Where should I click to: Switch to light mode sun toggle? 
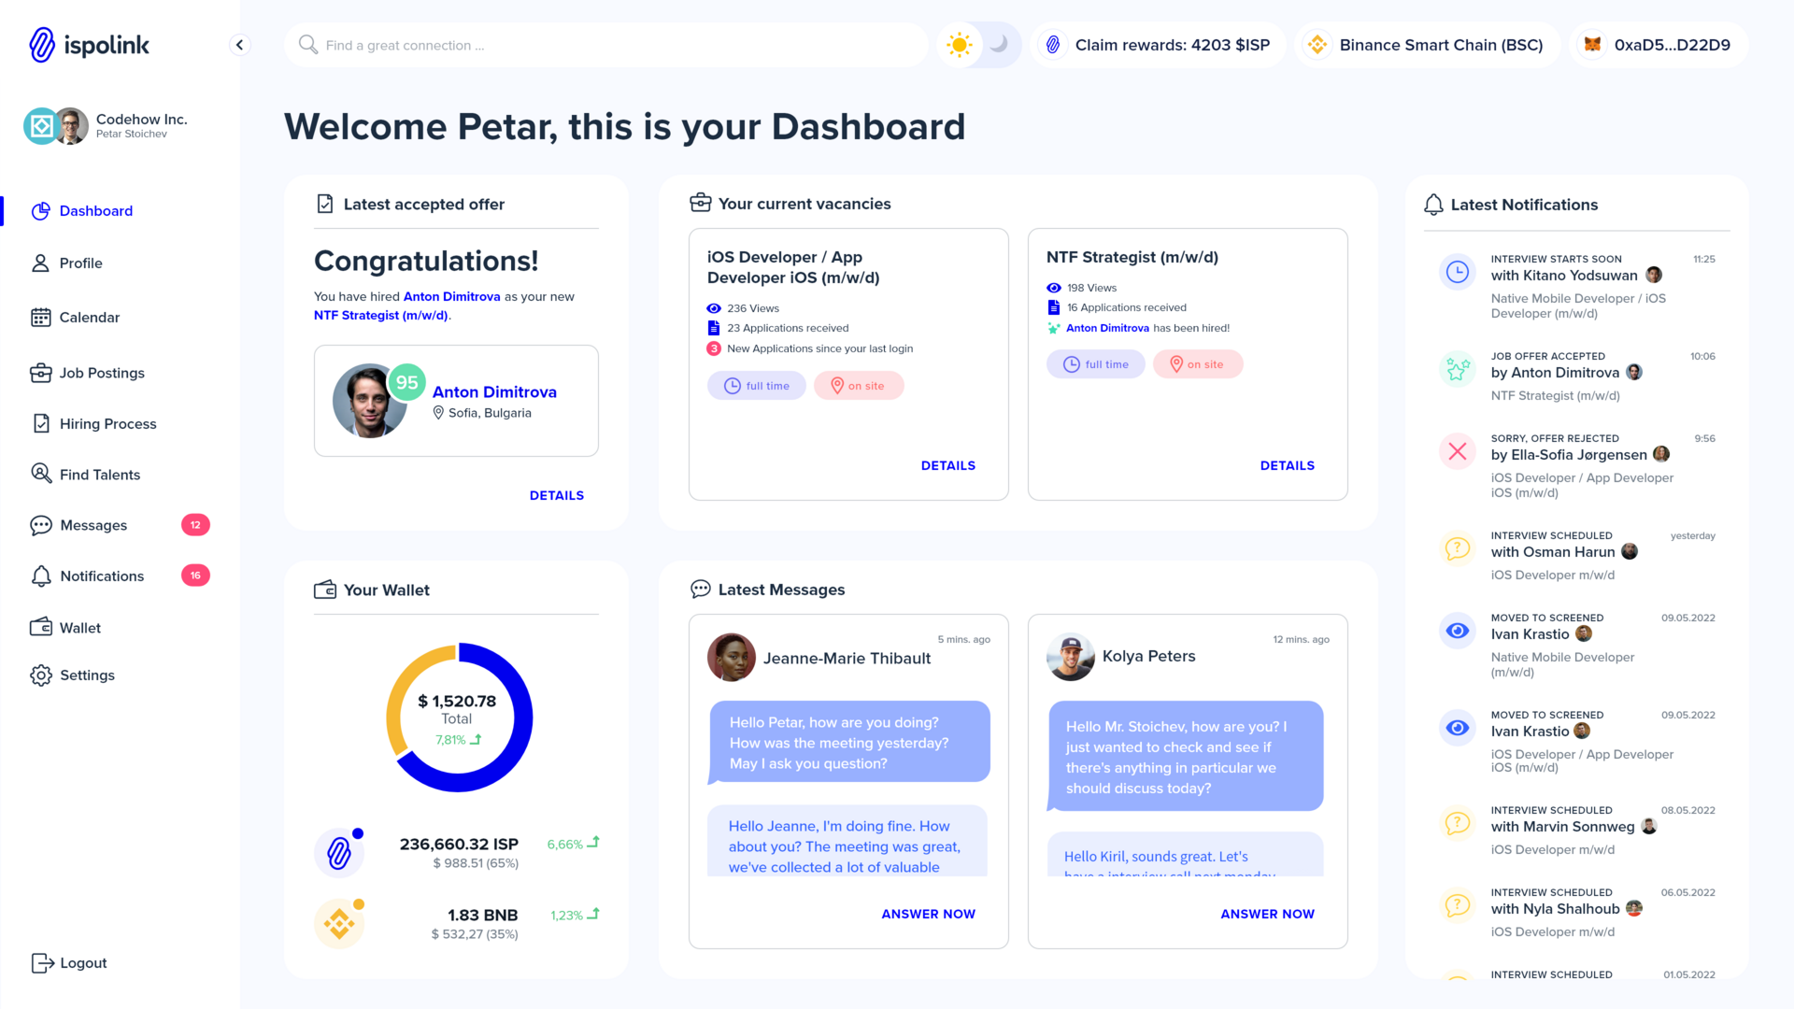click(960, 45)
